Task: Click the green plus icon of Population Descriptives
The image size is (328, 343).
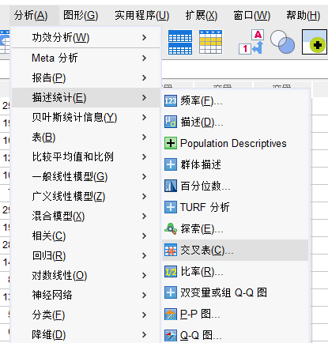Action: pyautogui.click(x=171, y=143)
